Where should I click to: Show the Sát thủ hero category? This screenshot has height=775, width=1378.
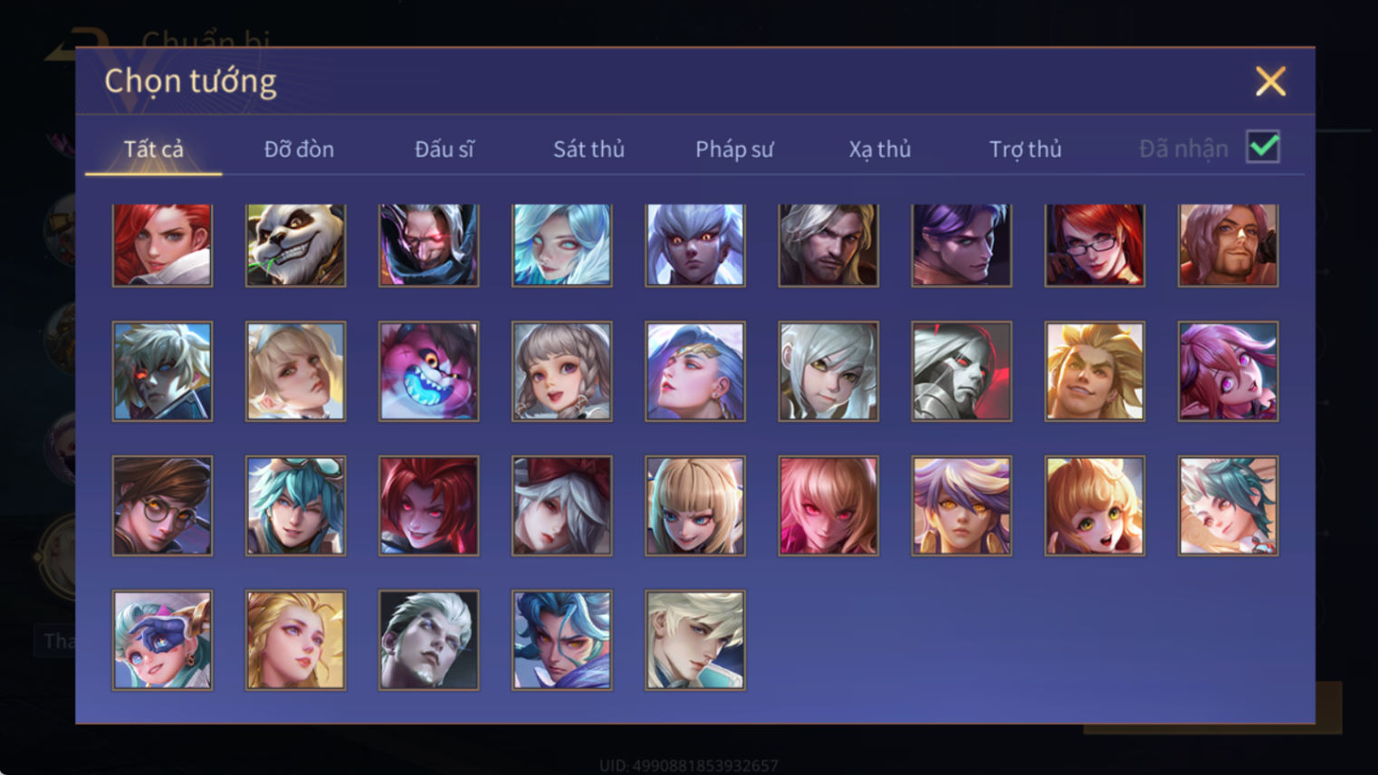coord(589,148)
